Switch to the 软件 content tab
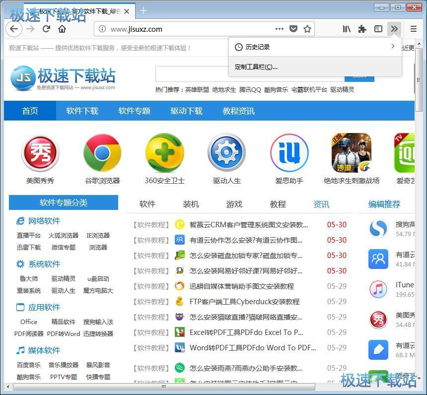This screenshot has width=427, height=395. coord(147,204)
